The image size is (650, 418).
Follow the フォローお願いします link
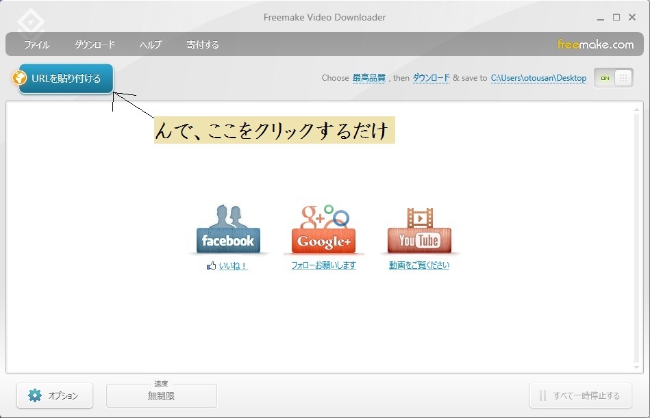323,265
